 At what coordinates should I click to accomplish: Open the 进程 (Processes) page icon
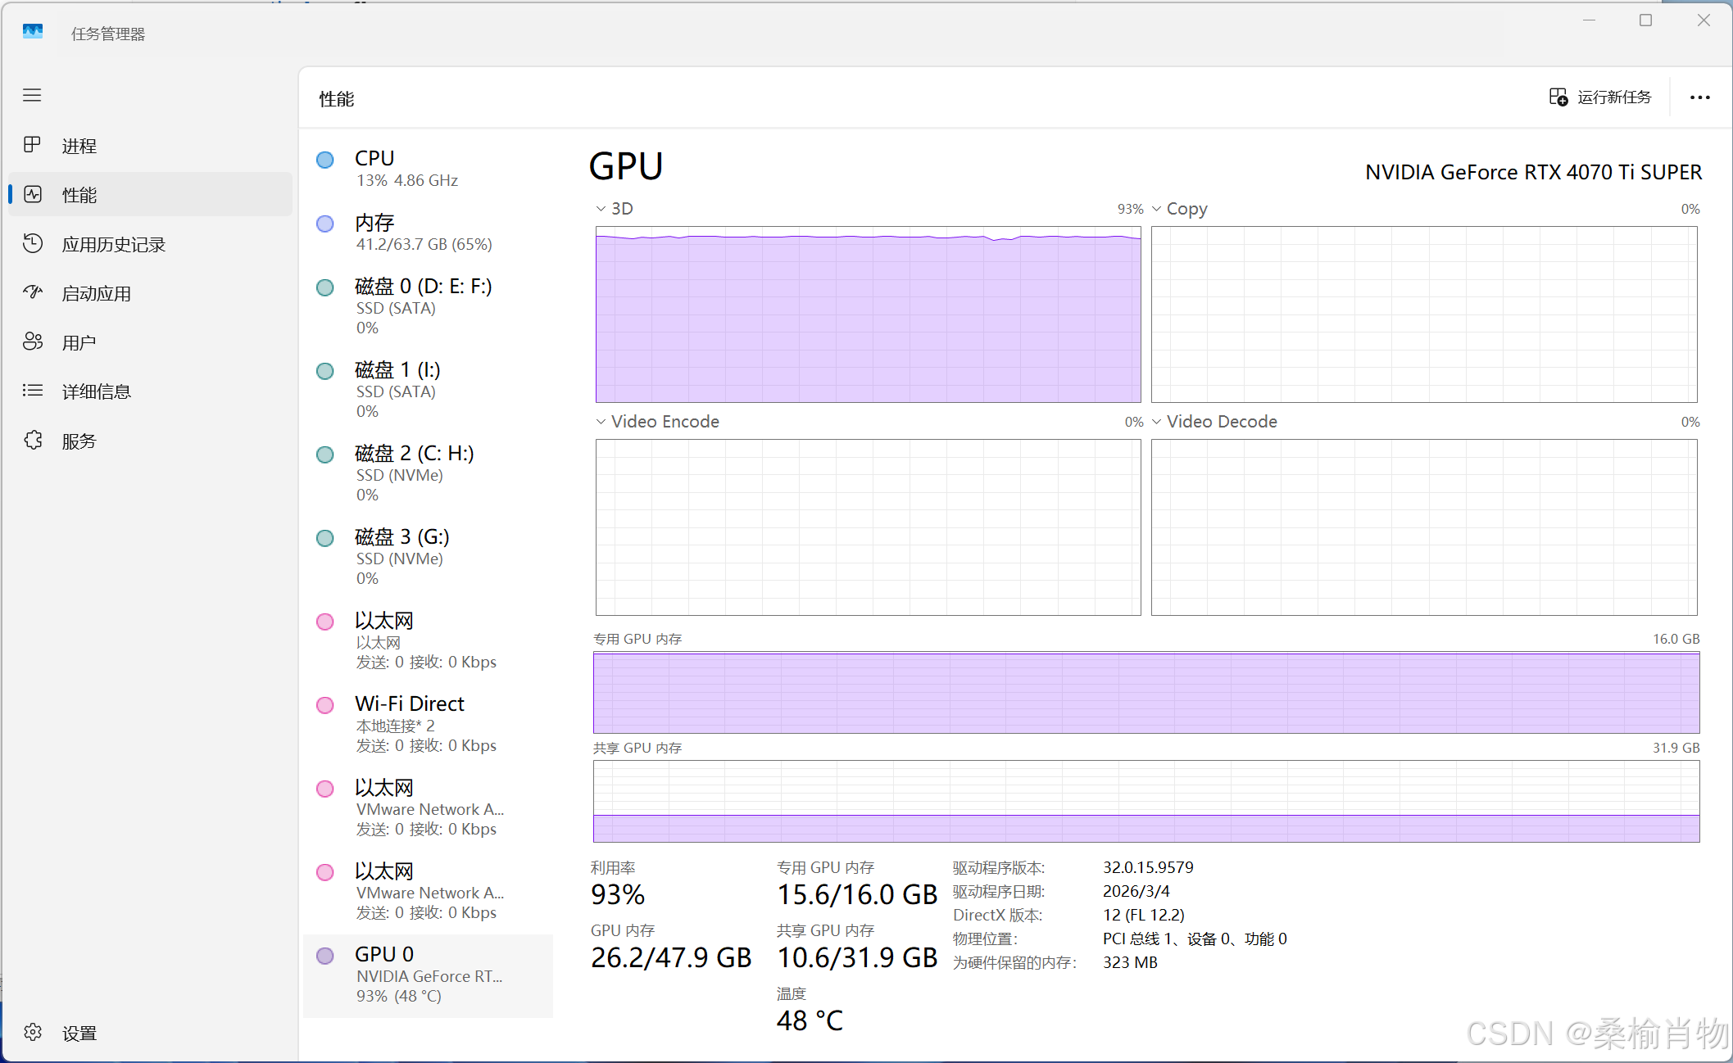pyautogui.click(x=32, y=145)
